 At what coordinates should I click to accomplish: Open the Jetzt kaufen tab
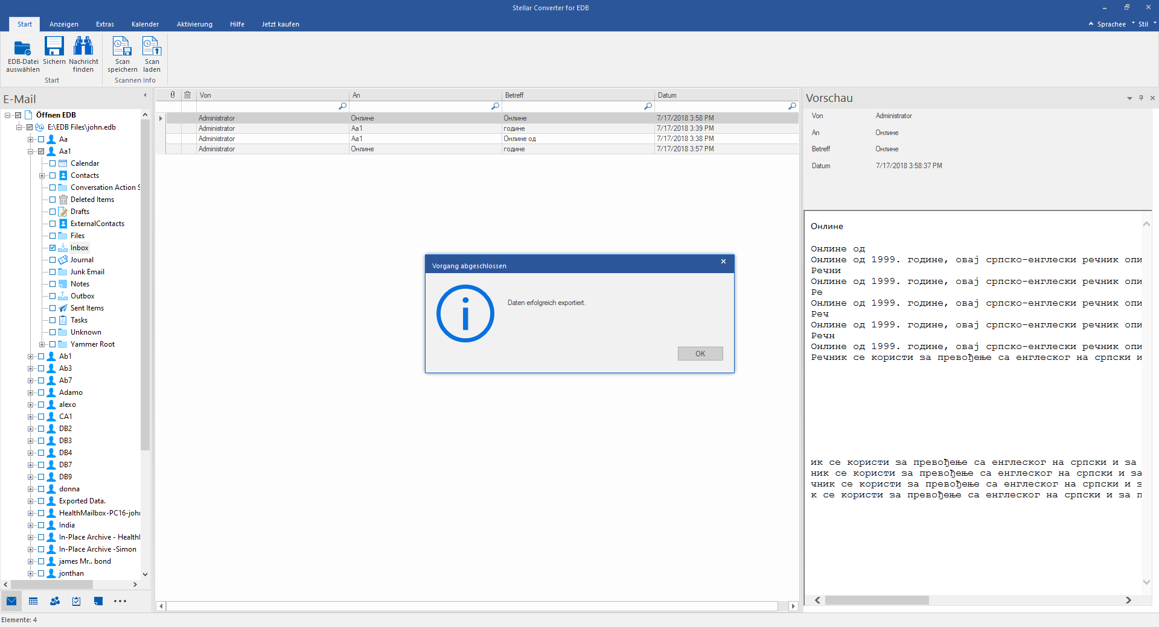click(280, 24)
